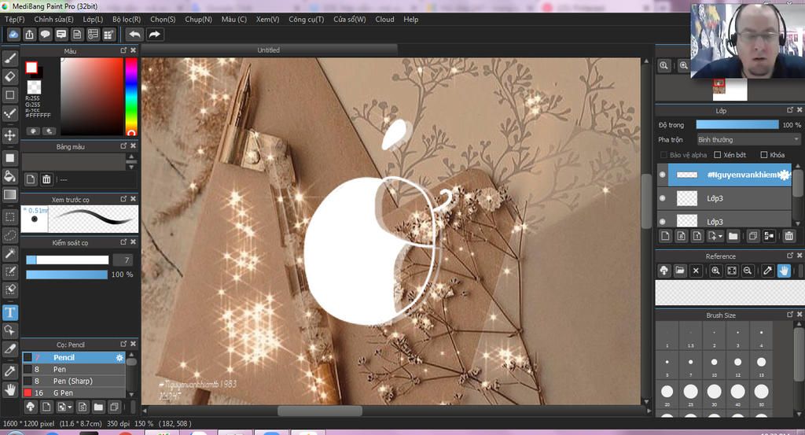Image resolution: width=805 pixels, height=435 pixels.
Task: Click the canvas horizontal scrollbar
Action: 320,411
